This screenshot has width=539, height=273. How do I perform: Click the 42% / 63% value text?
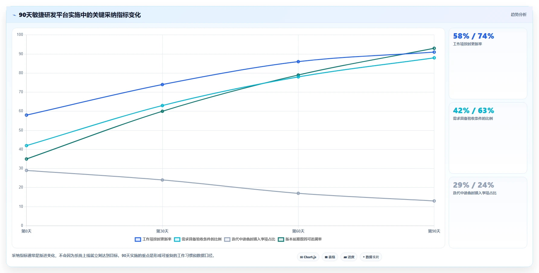474,111
